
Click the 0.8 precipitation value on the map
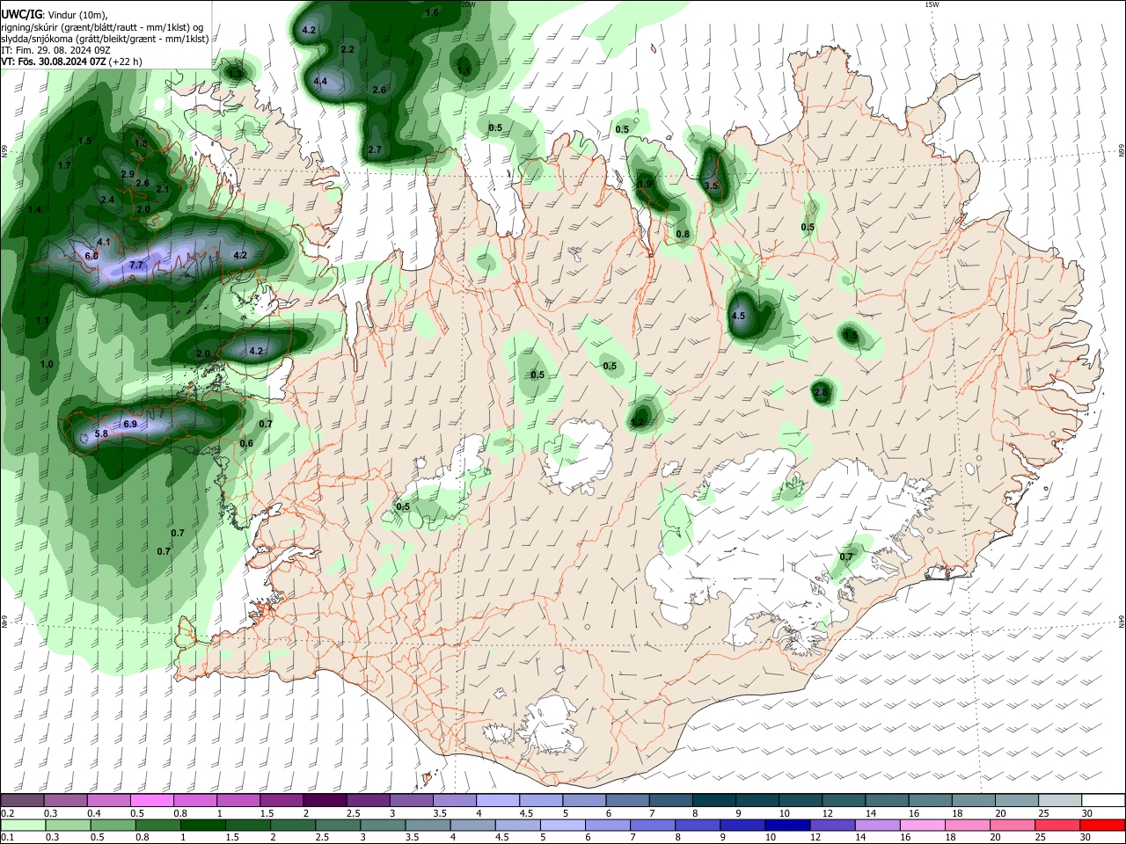pyautogui.click(x=683, y=233)
